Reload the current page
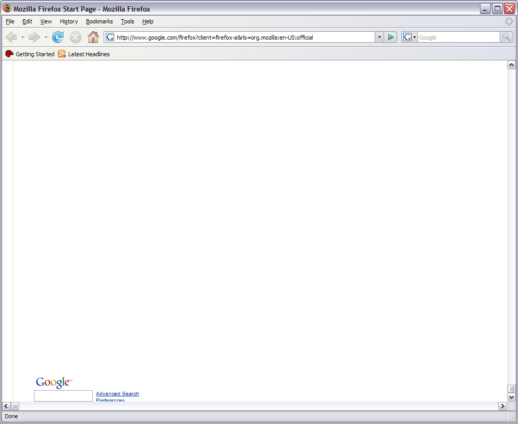Viewport: 518px width, 424px height. point(58,37)
